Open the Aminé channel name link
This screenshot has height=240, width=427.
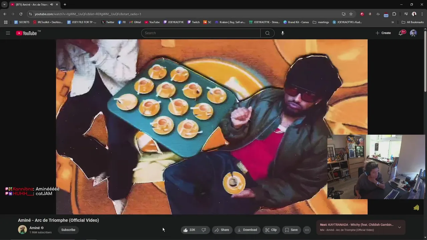35,228
